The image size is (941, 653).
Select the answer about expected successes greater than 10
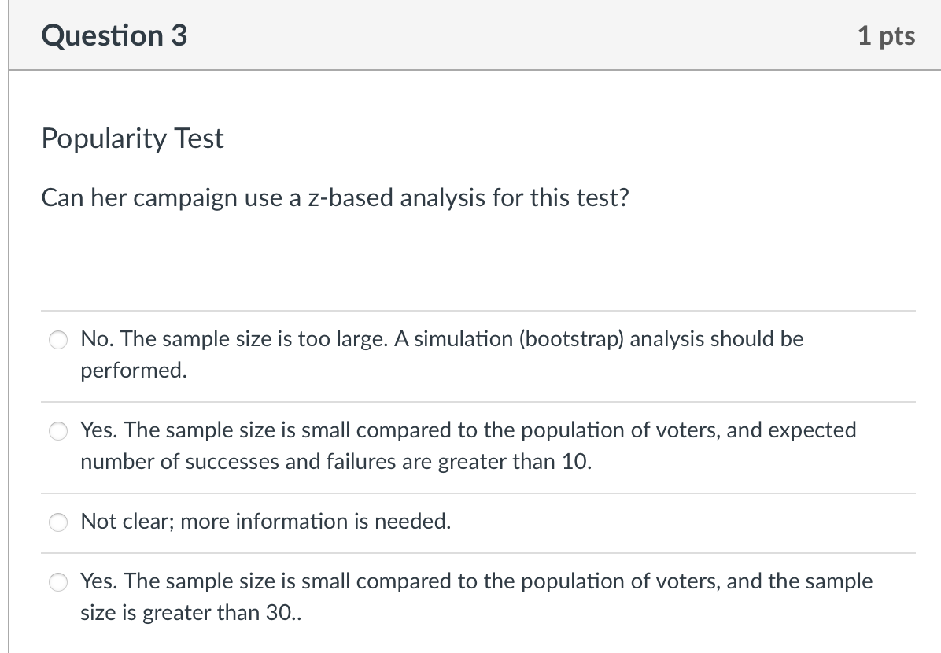point(57,431)
